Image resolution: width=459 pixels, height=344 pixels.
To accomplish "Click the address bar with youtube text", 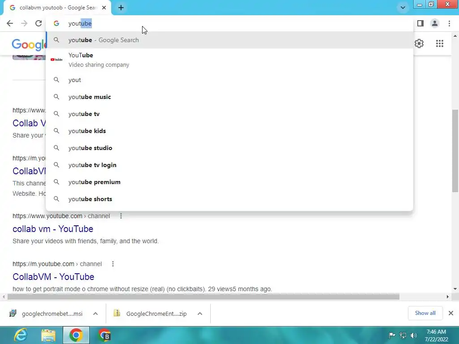I will pyautogui.click(x=230, y=23).
